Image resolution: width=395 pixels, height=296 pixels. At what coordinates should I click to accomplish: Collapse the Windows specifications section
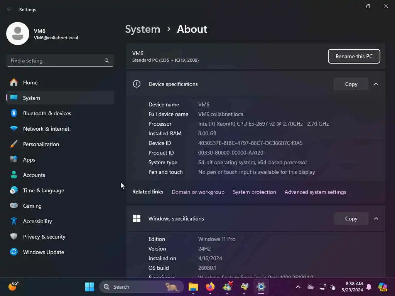tap(376, 219)
